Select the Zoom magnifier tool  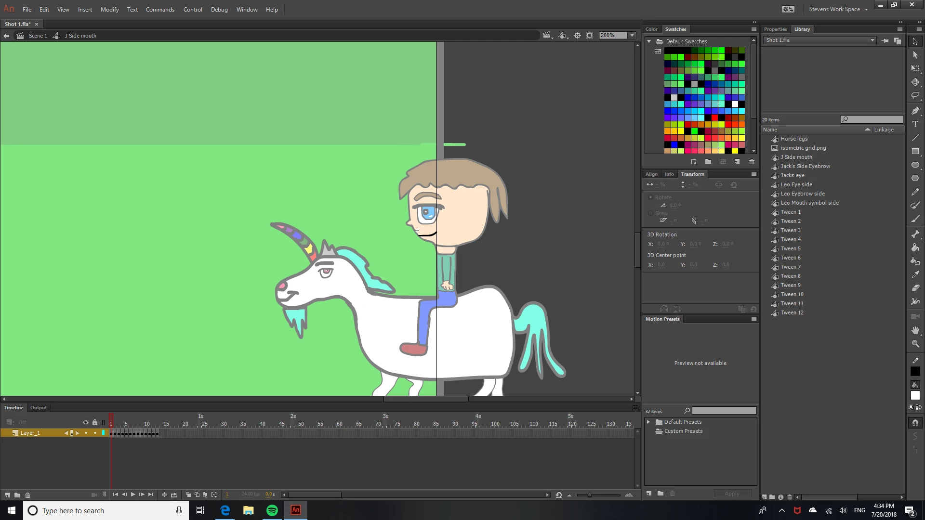coord(915,344)
